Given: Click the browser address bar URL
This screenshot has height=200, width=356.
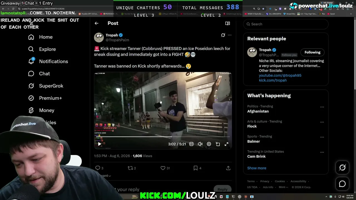Looking at the screenshot, I should click(x=43, y=9).
